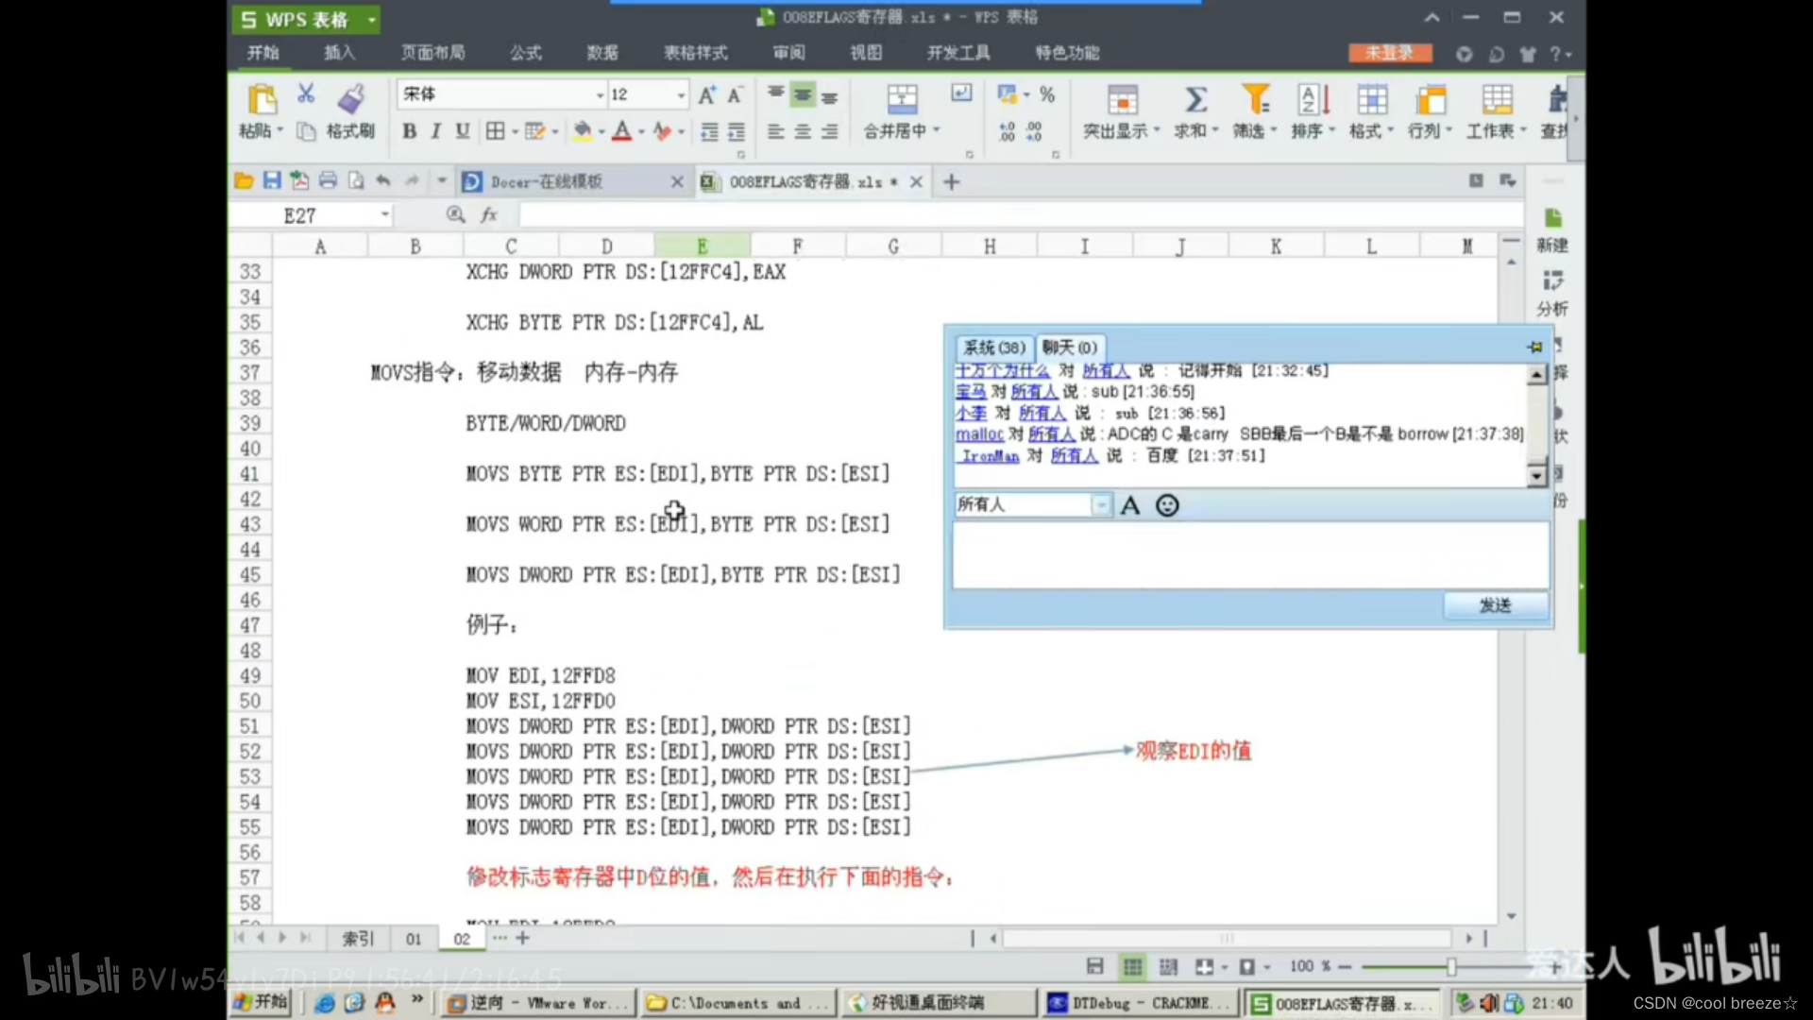
Task: Open the cell borders dropdown
Action: click(x=516, y=132)
